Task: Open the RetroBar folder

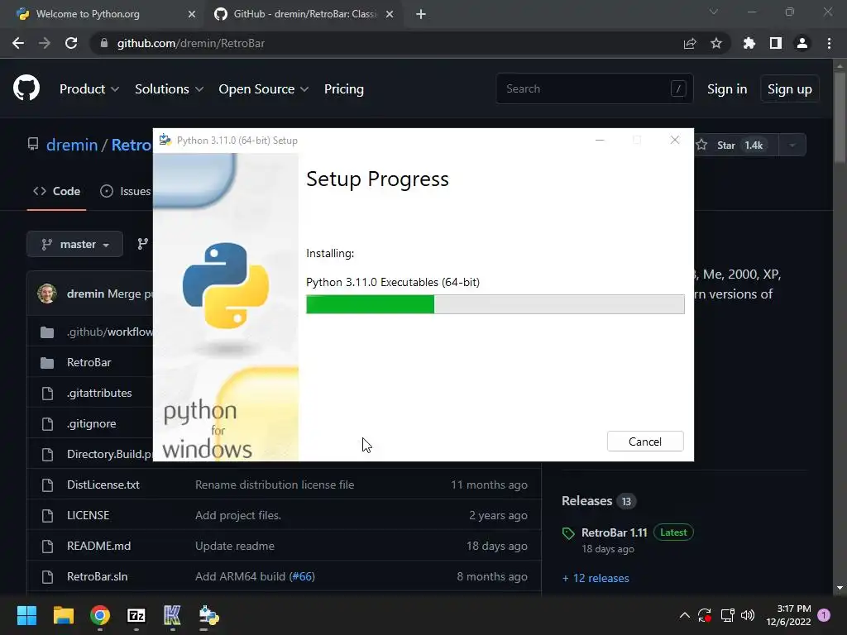Action: point(89,362)
